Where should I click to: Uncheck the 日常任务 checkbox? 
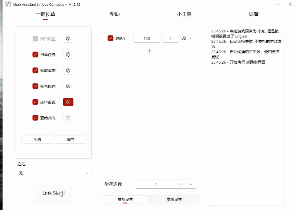pyautogui.click(x=35, y=54)
